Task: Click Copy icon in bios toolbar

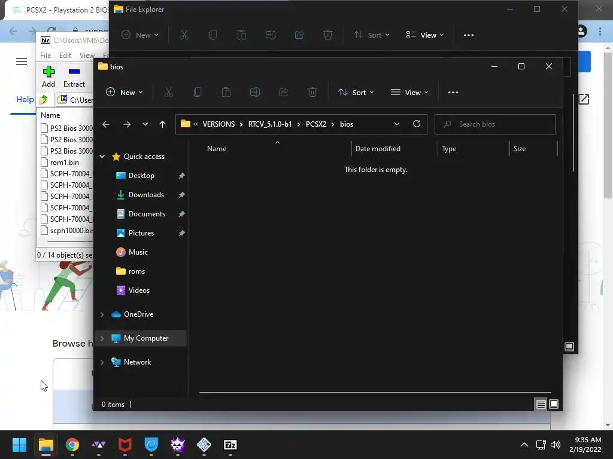Action: pos(198,93)
